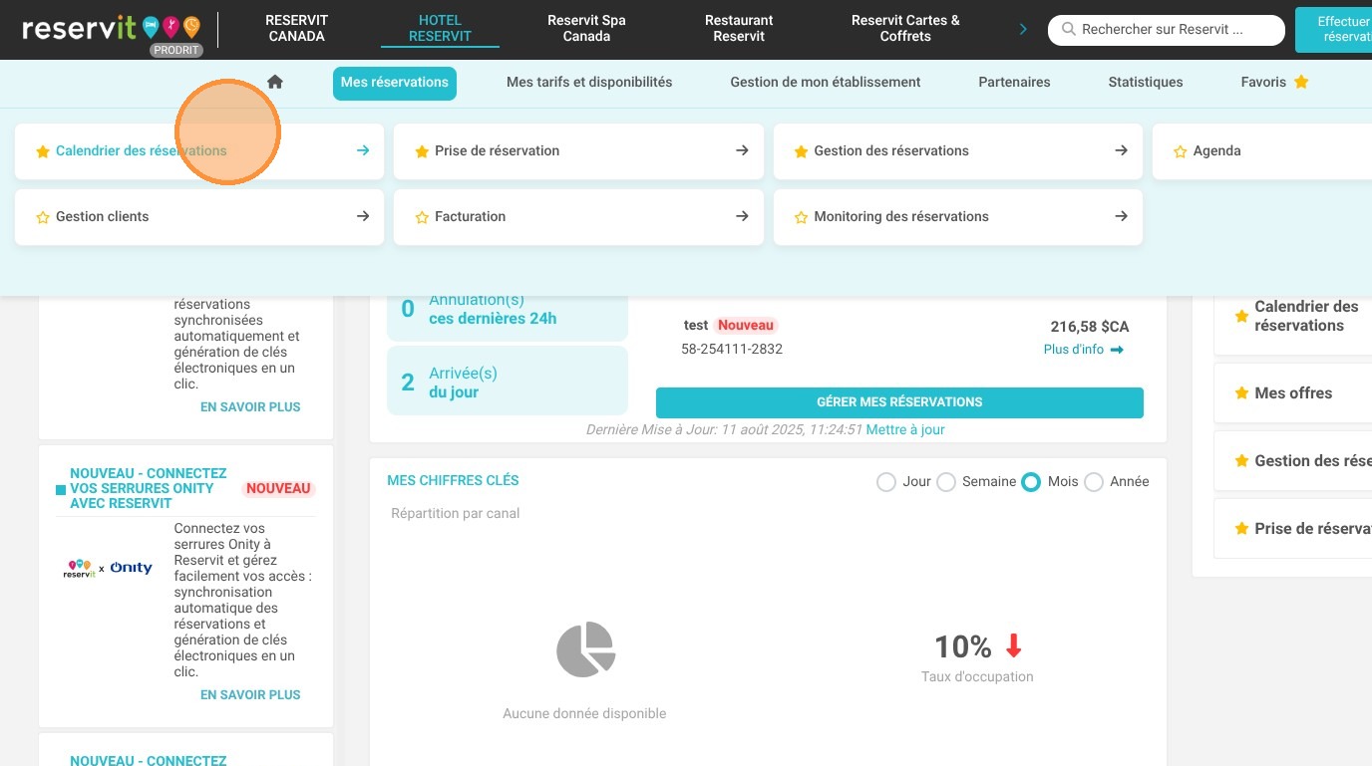The width and height of the screenshot is (1372, 766).
Task: Select the Semaine radio button
Action: pyautogui.click(x=945, y=482)
